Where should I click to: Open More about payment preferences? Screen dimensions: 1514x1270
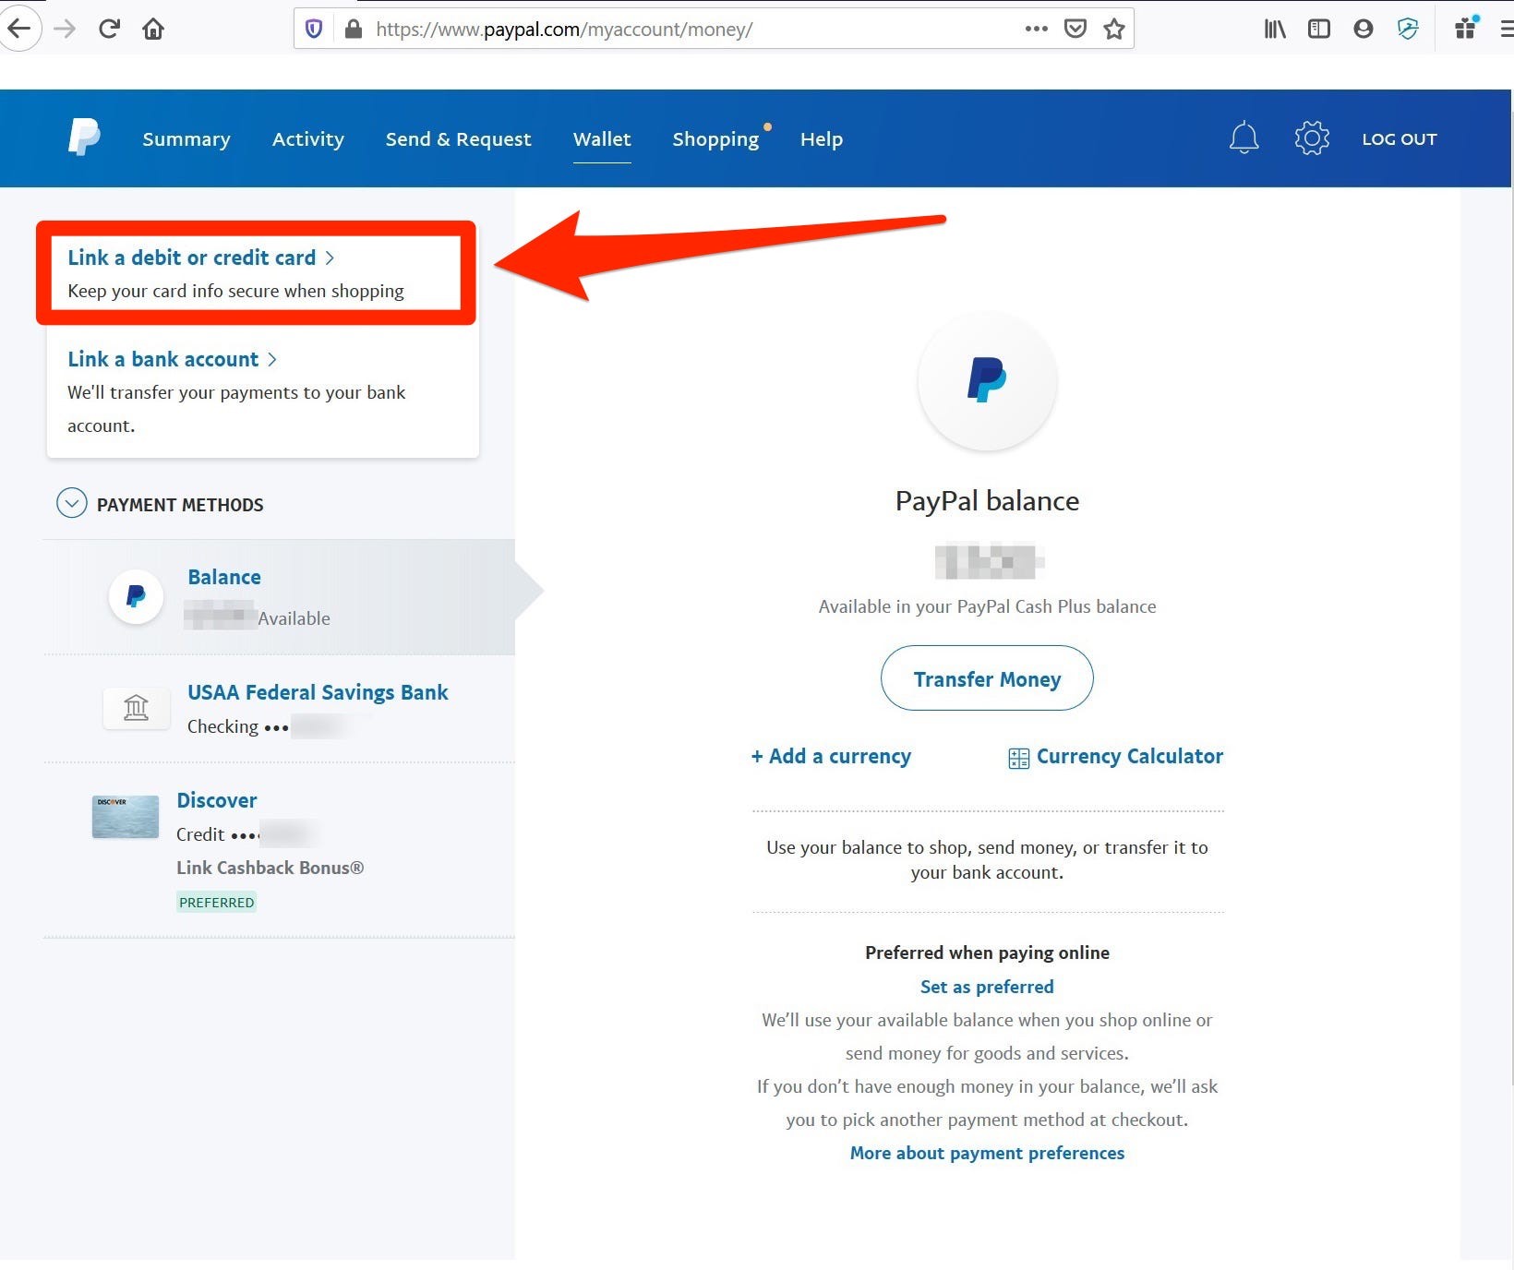(987, 1153)
